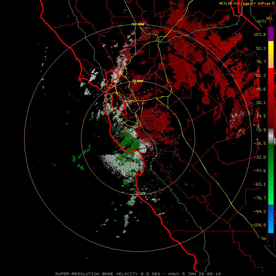Click the TH legend label

coord(263,239)
